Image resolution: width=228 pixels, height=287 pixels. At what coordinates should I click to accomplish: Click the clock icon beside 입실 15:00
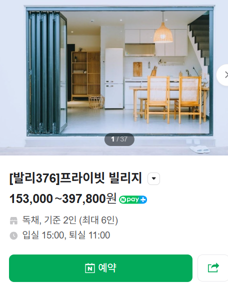point(13,235)
